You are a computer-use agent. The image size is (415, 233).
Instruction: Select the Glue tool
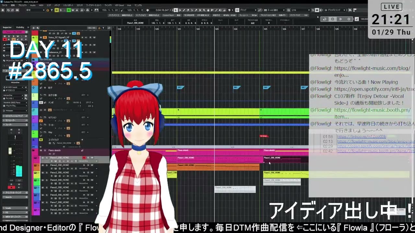(196, 10)
